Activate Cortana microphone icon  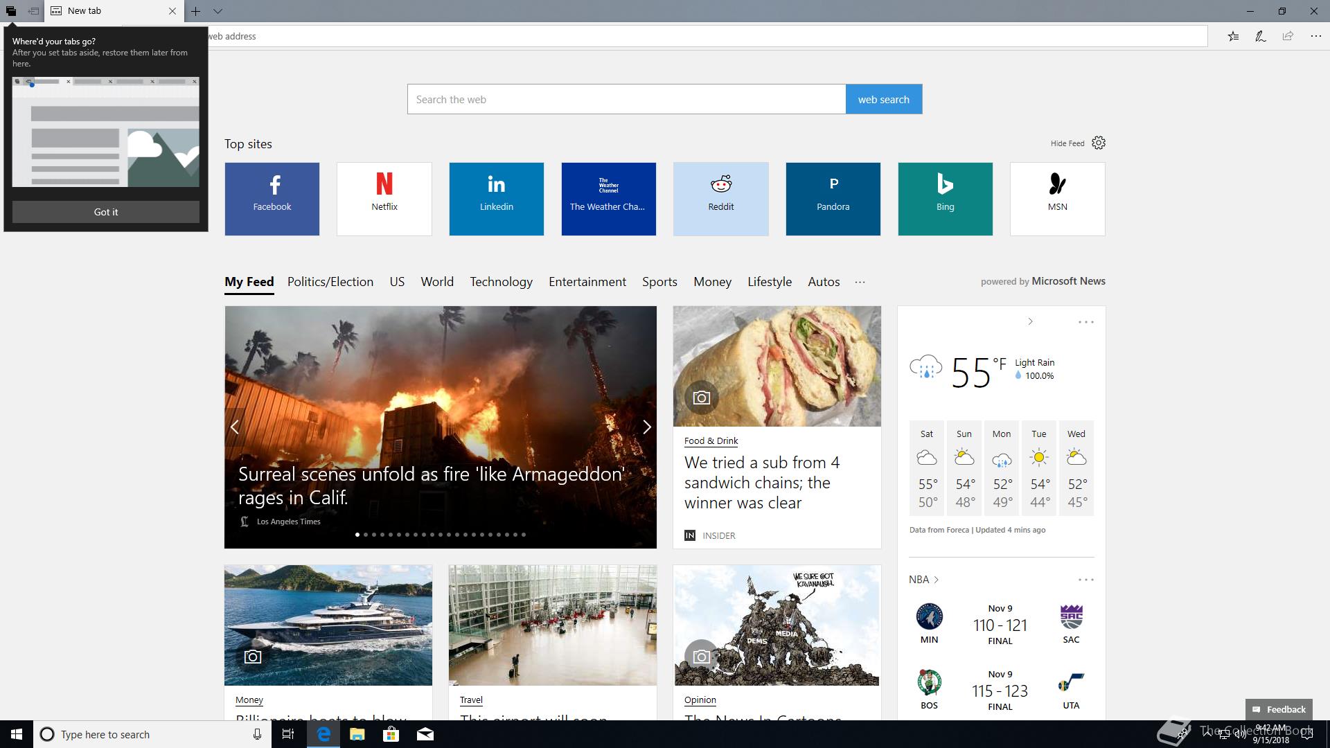pyautogui.click(x=257, y=734)
